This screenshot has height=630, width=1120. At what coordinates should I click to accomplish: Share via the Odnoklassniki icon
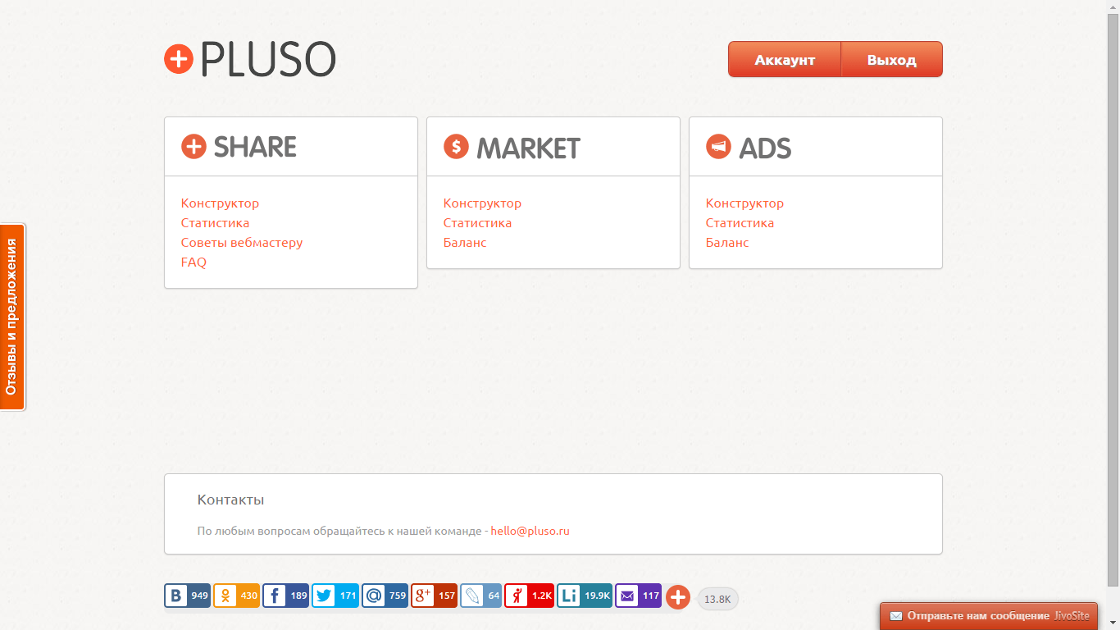(225, 596)
